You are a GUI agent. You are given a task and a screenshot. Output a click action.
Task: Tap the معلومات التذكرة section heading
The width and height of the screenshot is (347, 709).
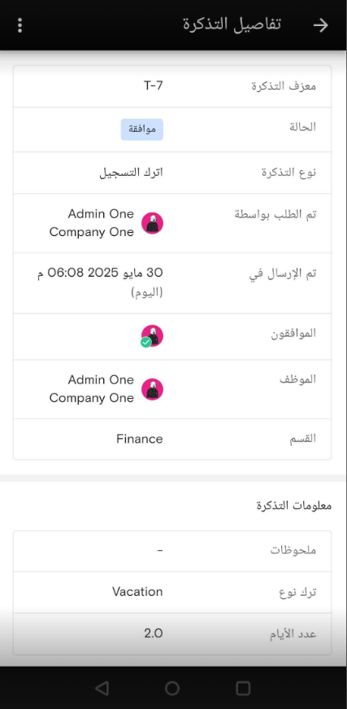pyautogui.click(x=294, y=505)
